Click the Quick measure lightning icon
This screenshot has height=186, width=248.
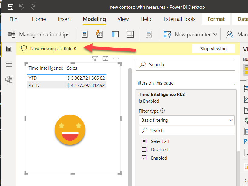[99, 34]
